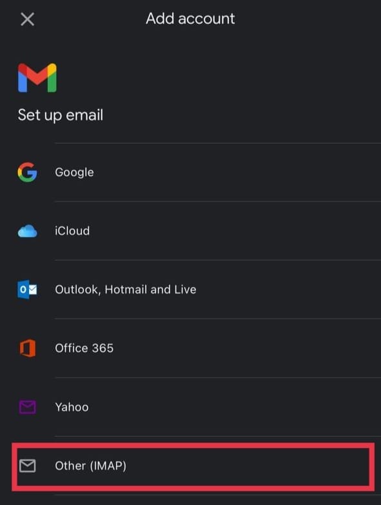The width and height of the screenshot is (381, 505).
Task: Tap the gray envelope icon for Other
Action: point(27,466)
